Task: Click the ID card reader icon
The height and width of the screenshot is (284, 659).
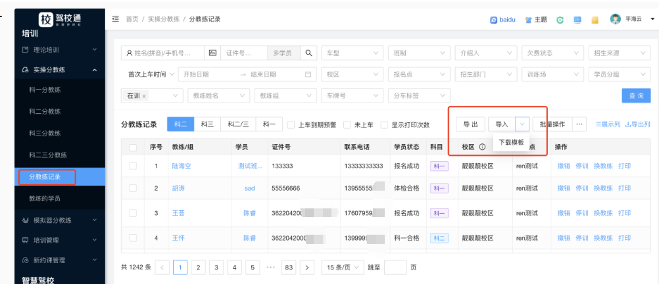Action: tap(212, 53)
